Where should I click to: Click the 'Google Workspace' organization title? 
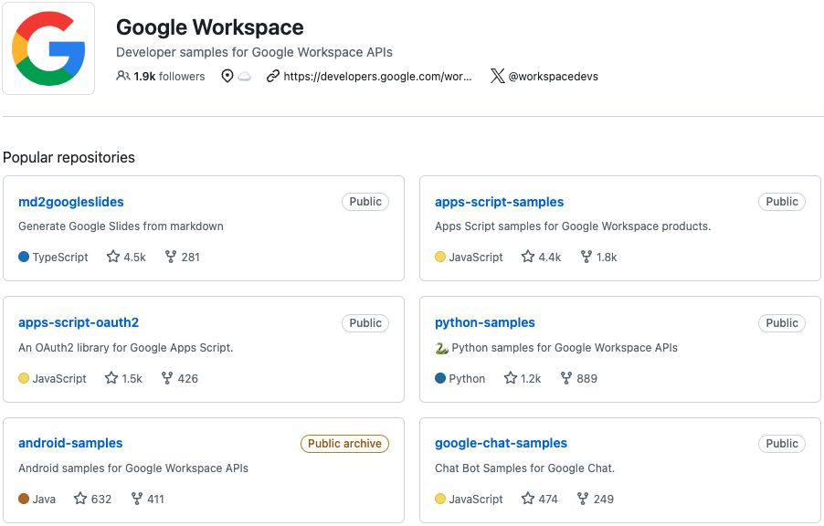tap(210, 27)
